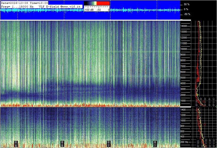The image size is (217, 148).
Task: Click the 06:00 time label
Action: pos(16,144)
